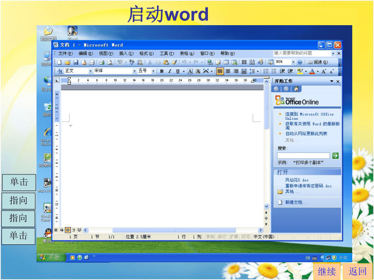Toggle Underline formatting
Viewport: 374px width, 280px height.
pos(178,71)
